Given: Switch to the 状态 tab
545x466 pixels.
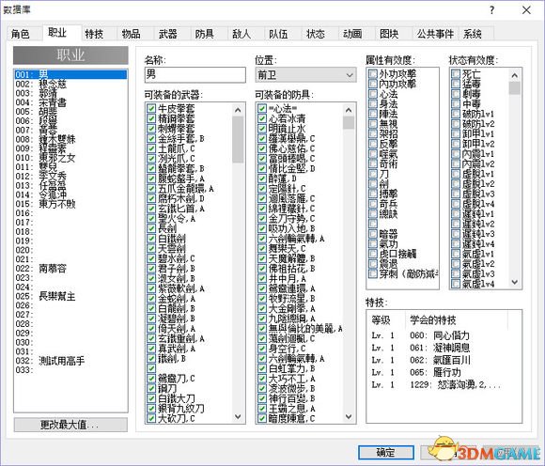Looking at the screenshot, I should click(315, 34).
